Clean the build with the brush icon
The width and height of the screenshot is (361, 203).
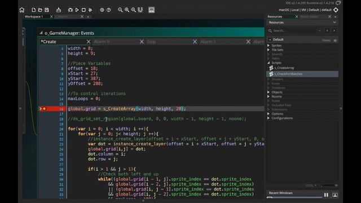point(90,10)
